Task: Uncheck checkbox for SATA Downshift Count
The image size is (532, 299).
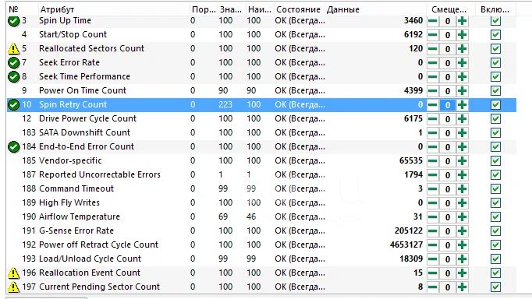Action: click(495, 132)
